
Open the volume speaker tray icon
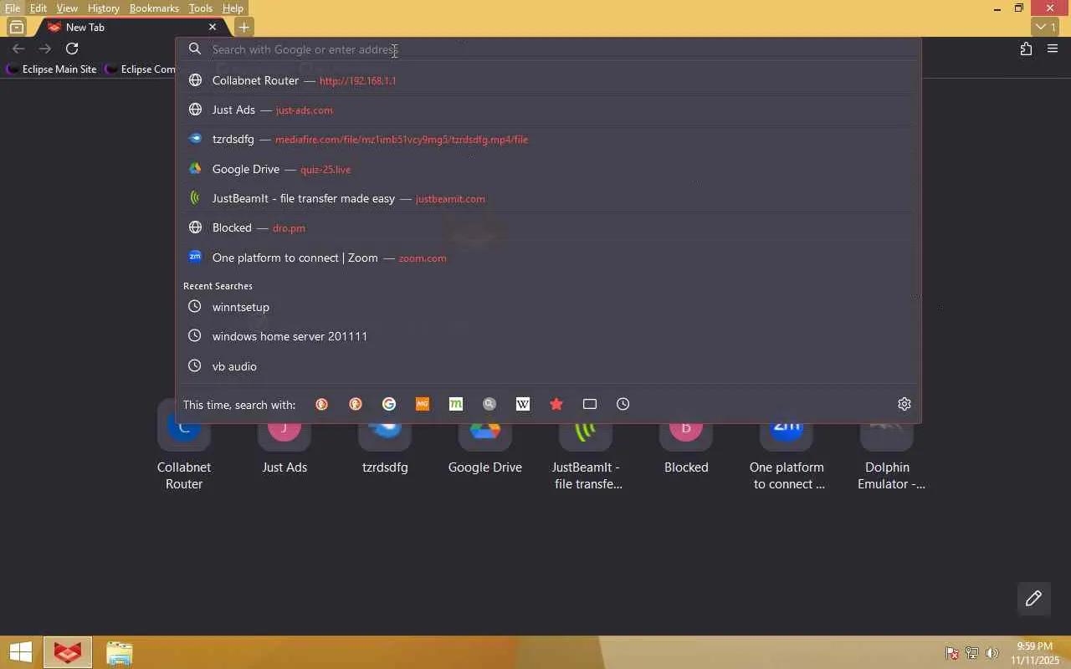992,653
